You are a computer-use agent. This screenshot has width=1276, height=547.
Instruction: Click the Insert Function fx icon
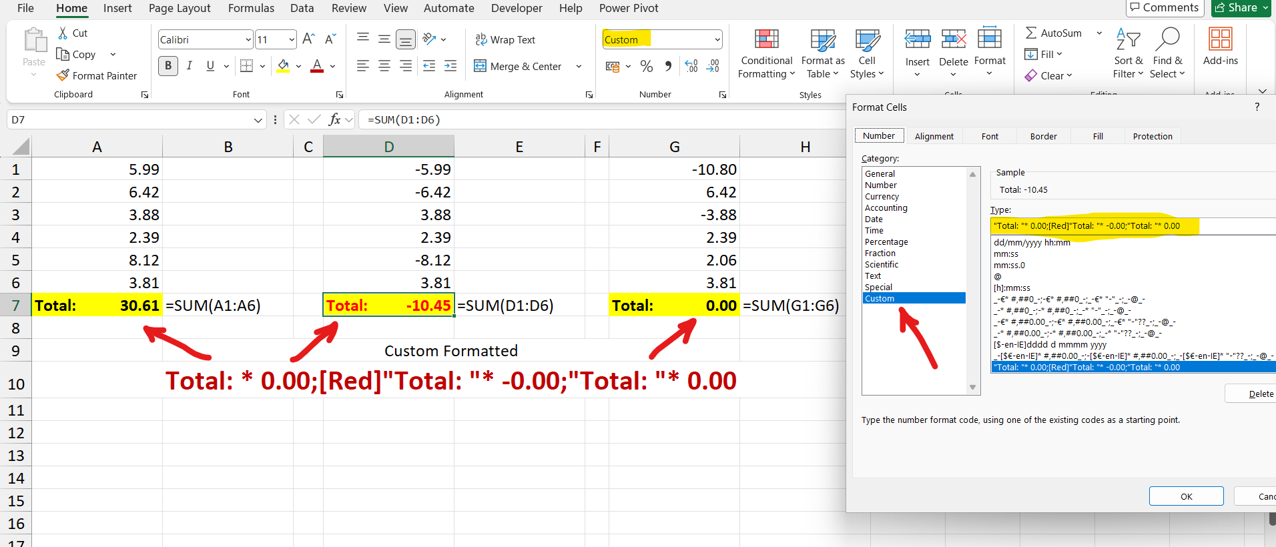(x=334, y=119)
